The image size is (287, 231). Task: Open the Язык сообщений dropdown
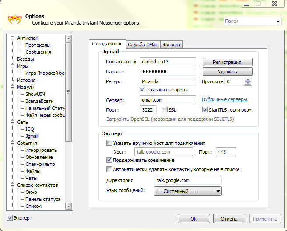pyautogui.click(x=188, y=191)
